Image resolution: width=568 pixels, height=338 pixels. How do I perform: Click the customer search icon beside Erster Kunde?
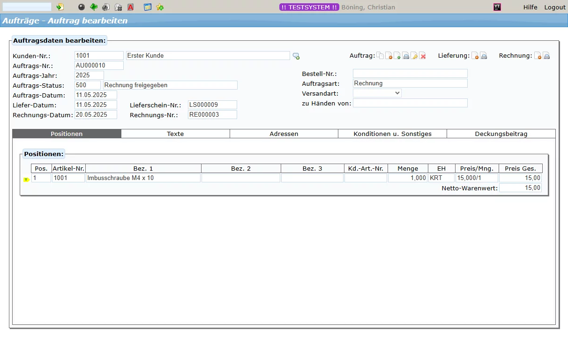point(296,56)
